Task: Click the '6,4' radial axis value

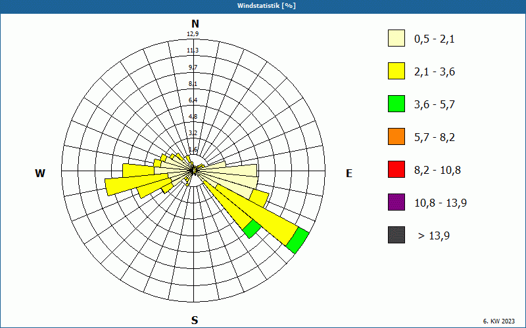Action: (x=193, y=100)
